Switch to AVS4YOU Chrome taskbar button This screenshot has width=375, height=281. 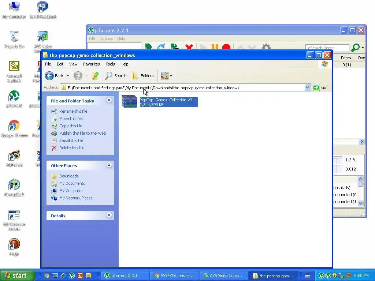174,276
